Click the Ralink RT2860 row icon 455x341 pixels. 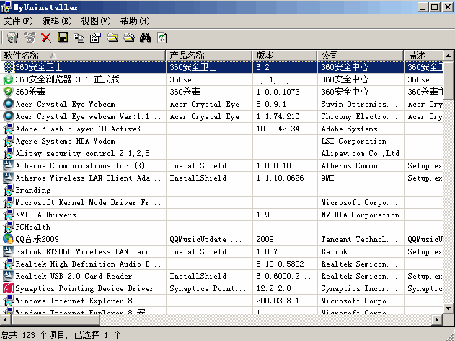pos(9,251)
